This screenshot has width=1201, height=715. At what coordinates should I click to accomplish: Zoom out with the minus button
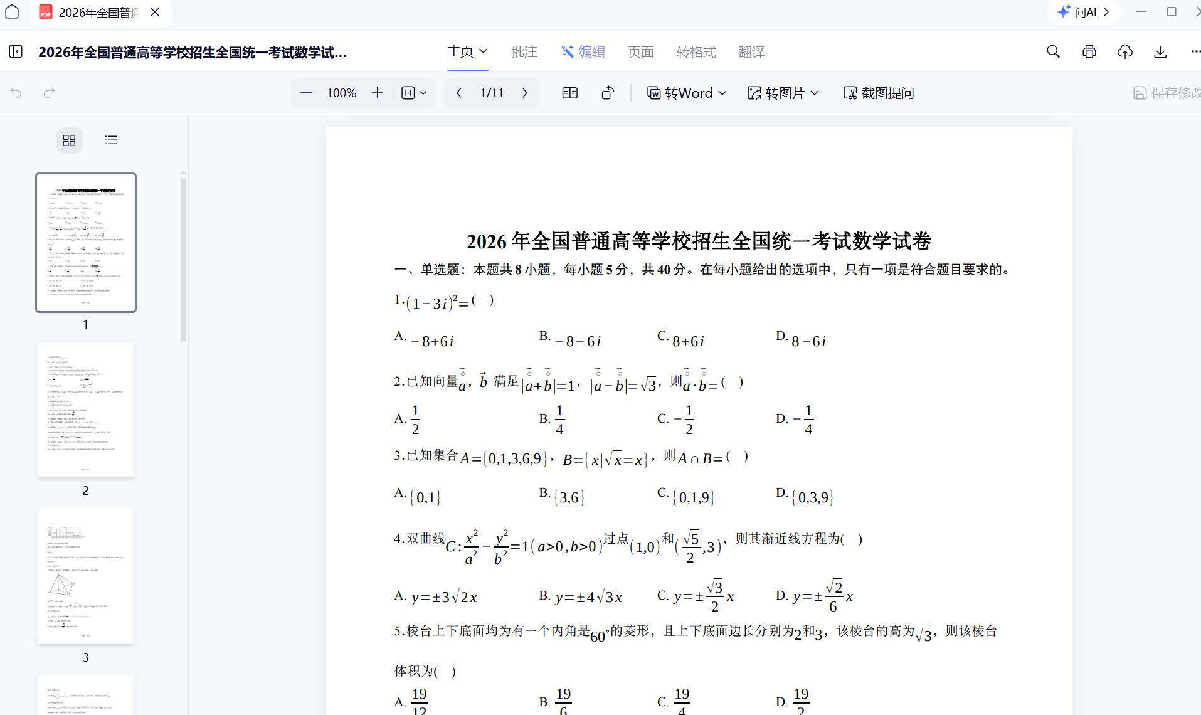click(x=306, y=93)
